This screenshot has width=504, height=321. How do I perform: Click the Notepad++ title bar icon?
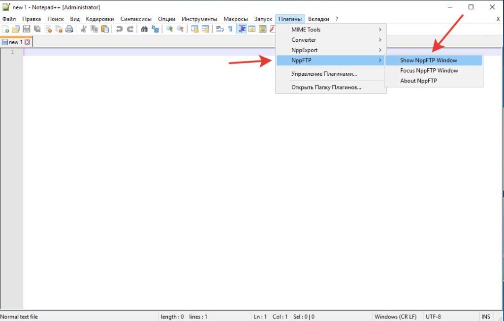coord(6,7)
